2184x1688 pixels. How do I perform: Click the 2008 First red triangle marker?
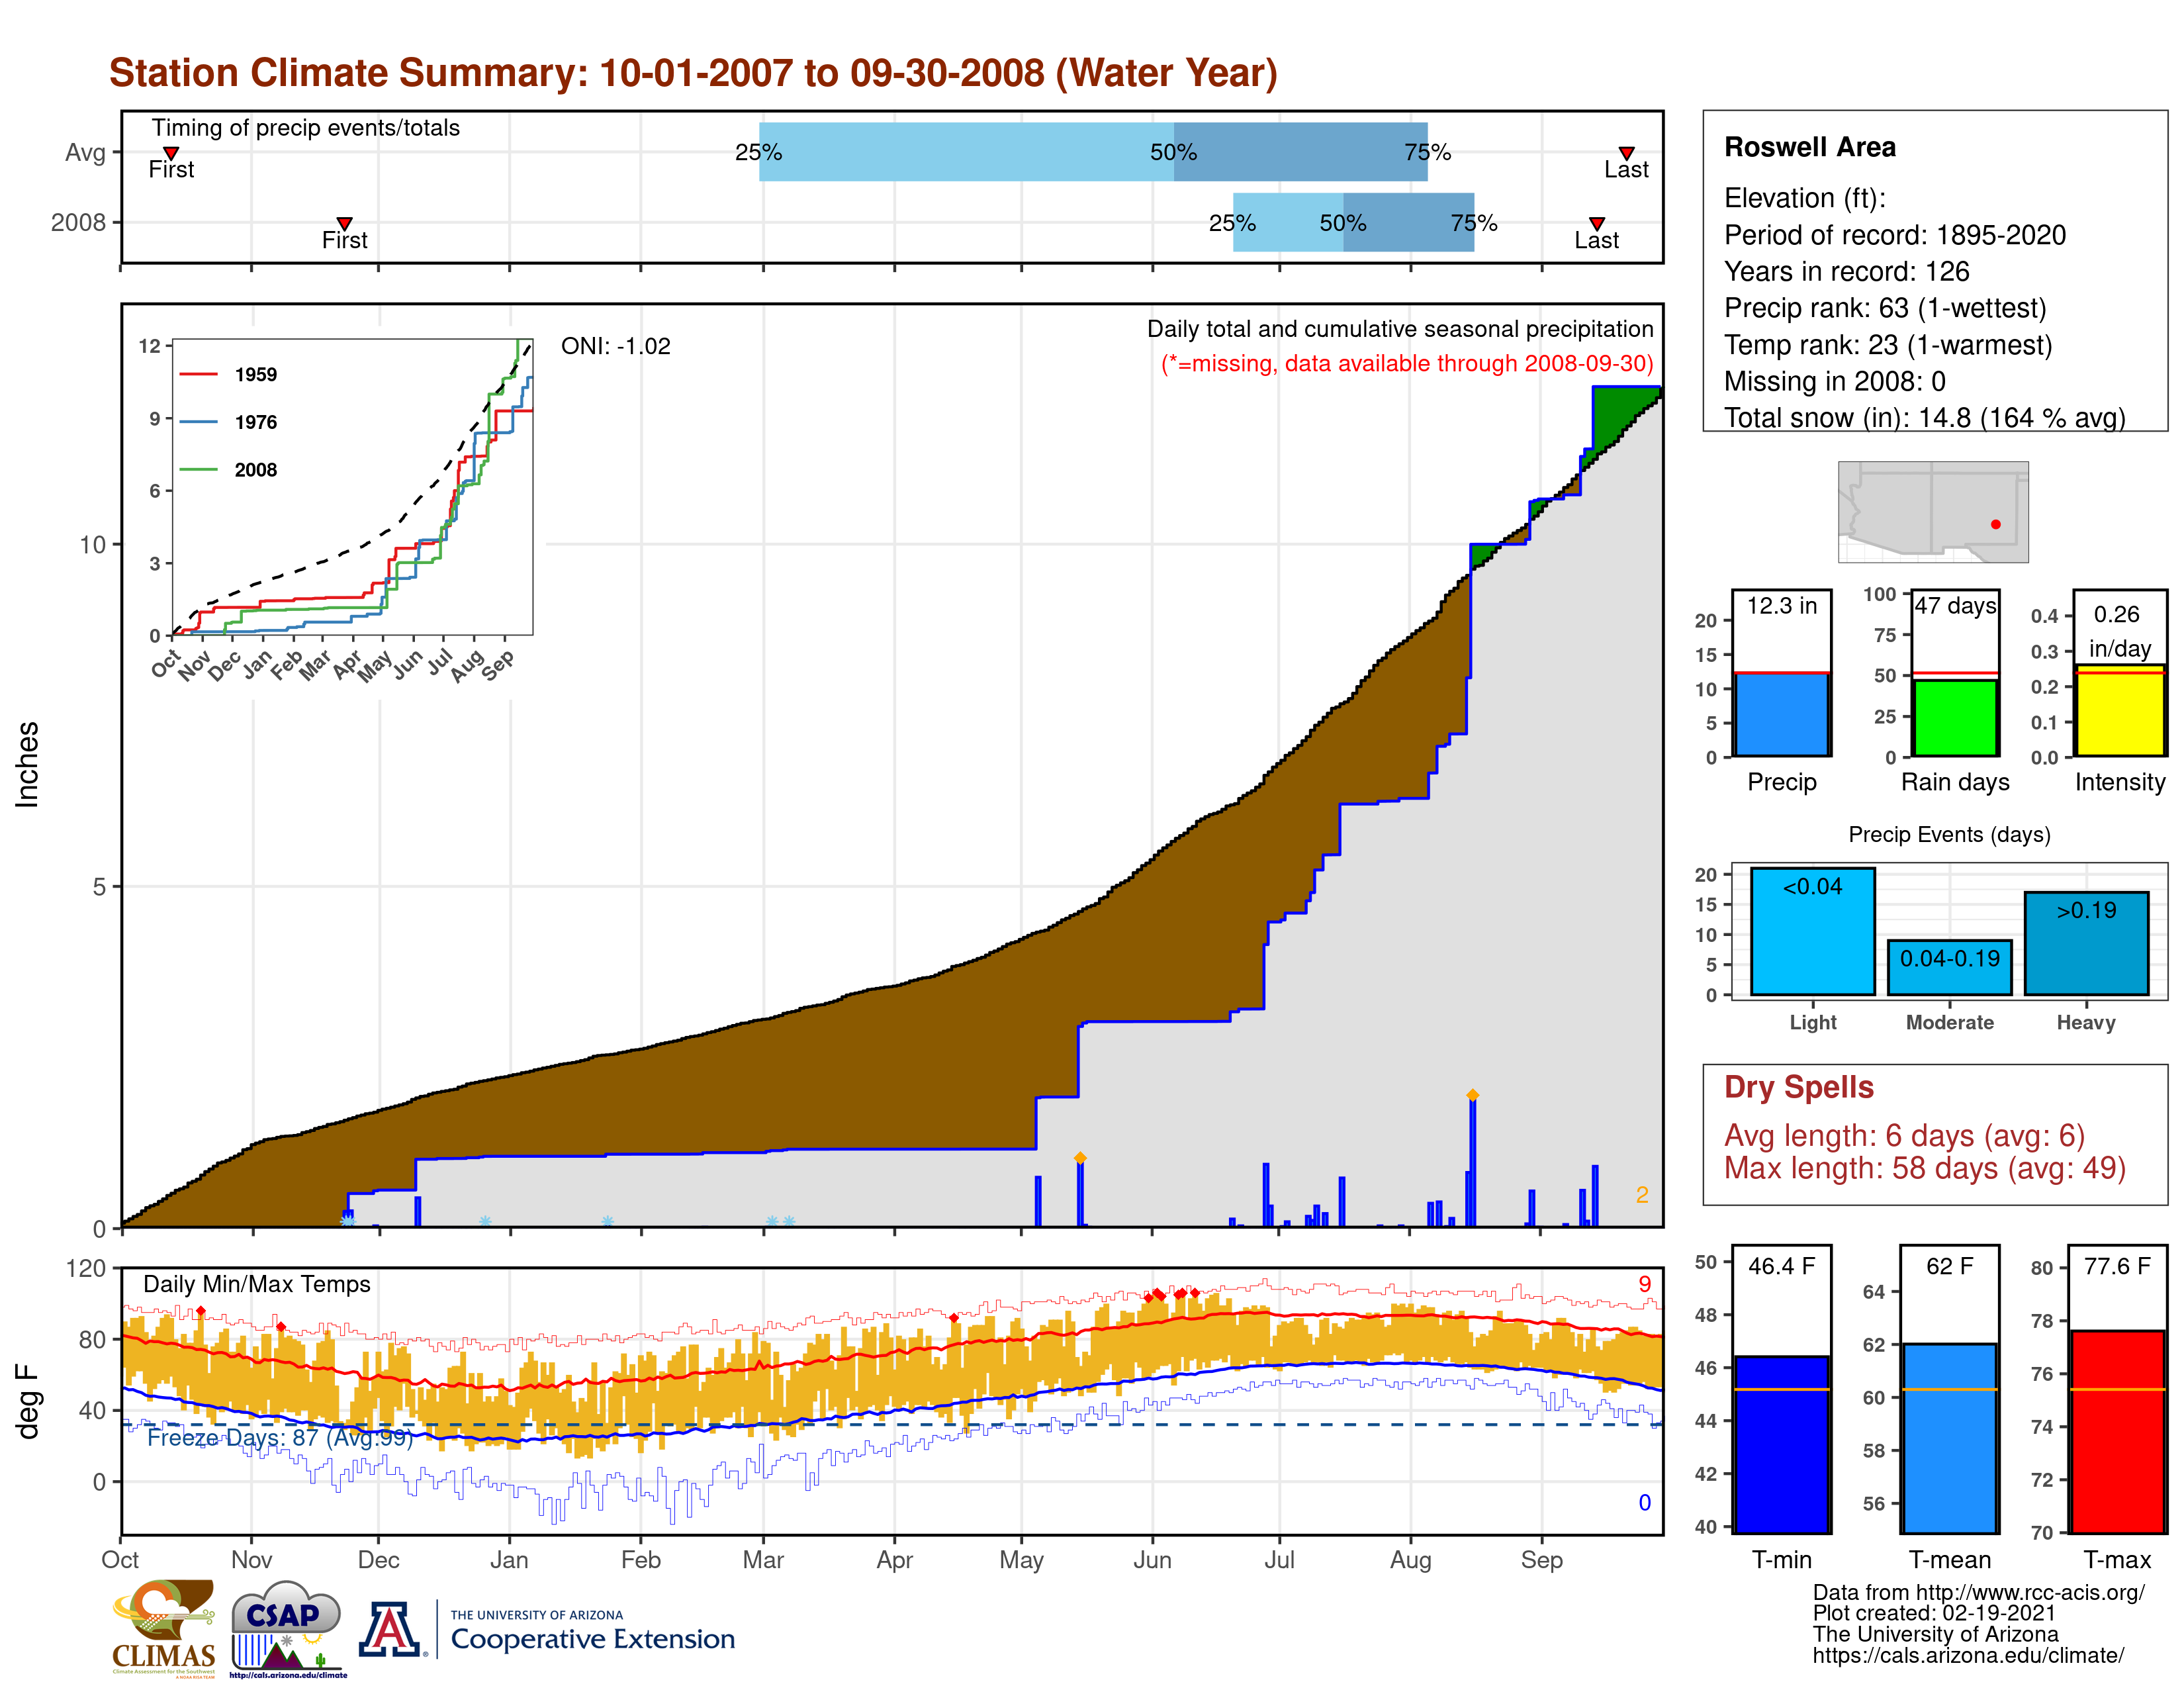pos(344,223)
